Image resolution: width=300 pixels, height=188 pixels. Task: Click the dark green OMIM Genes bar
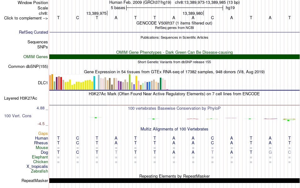click(x=174, y=57)
